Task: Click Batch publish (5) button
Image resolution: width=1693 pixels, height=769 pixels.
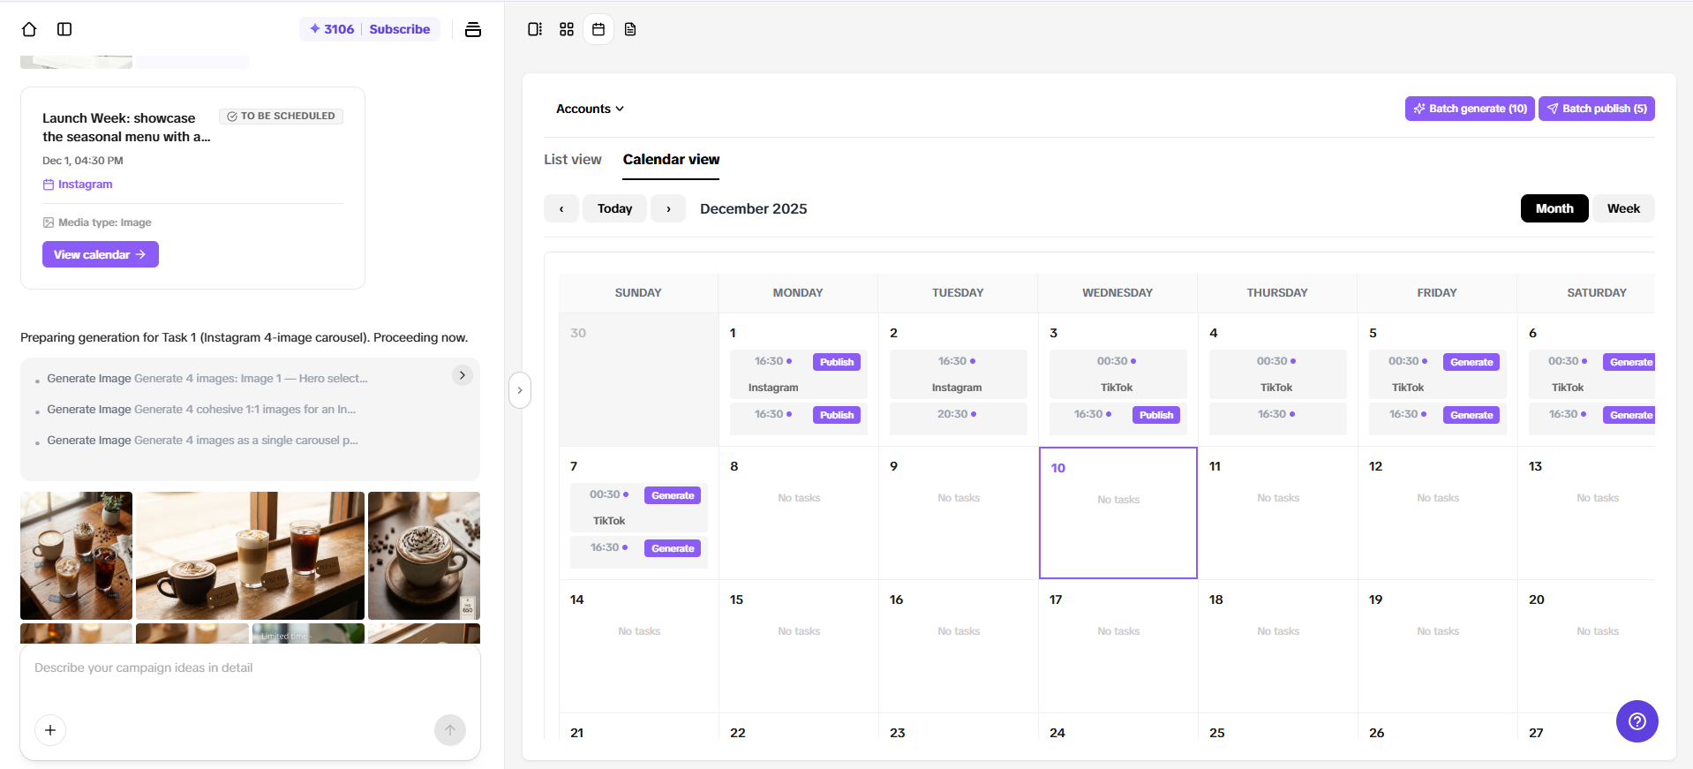Action: click(x=1596, y=109)
